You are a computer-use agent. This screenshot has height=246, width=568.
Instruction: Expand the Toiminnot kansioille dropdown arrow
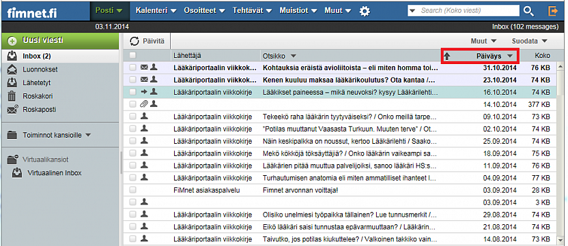point(88,136)
